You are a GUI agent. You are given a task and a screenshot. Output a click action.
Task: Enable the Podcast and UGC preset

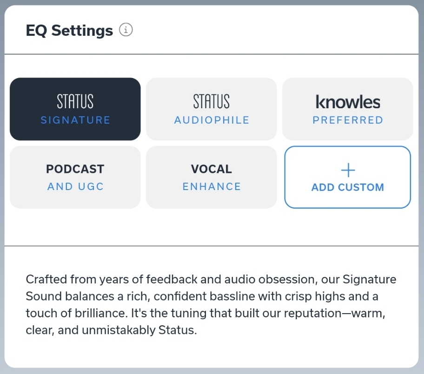(75, 177)
